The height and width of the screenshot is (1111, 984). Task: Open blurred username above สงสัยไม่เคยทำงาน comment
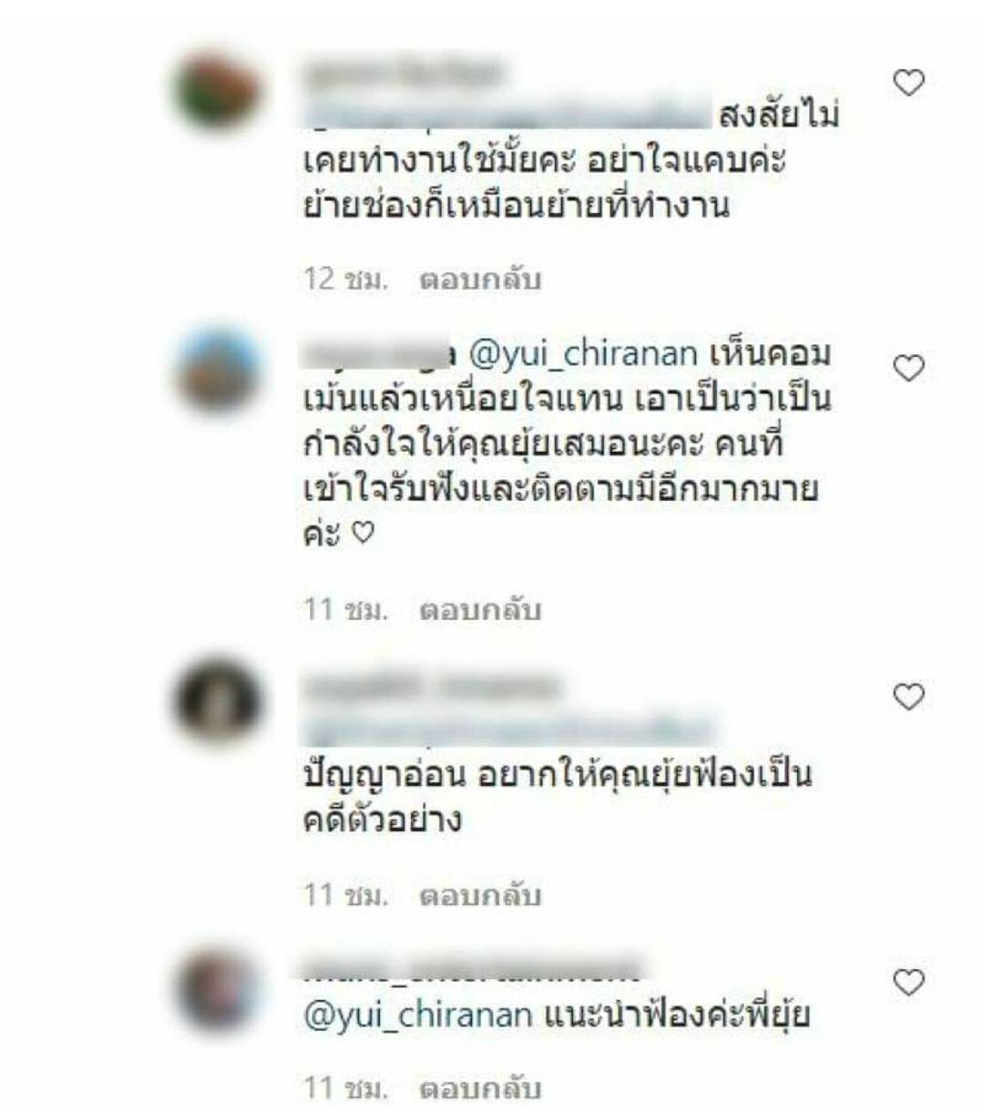coord(403,71)
